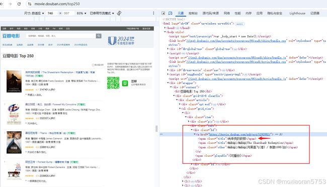This screenshot has width=327, height=187.
Task: Click the shire/bundle.css link href
Action: tap(236, 41)
